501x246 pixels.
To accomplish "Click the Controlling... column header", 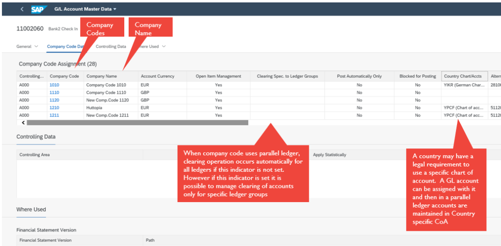I will click(x=32, y=76).
